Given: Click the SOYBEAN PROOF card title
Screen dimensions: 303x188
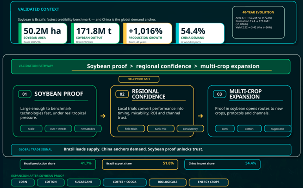Looking at the screenshot, I should tap(59, 94).
